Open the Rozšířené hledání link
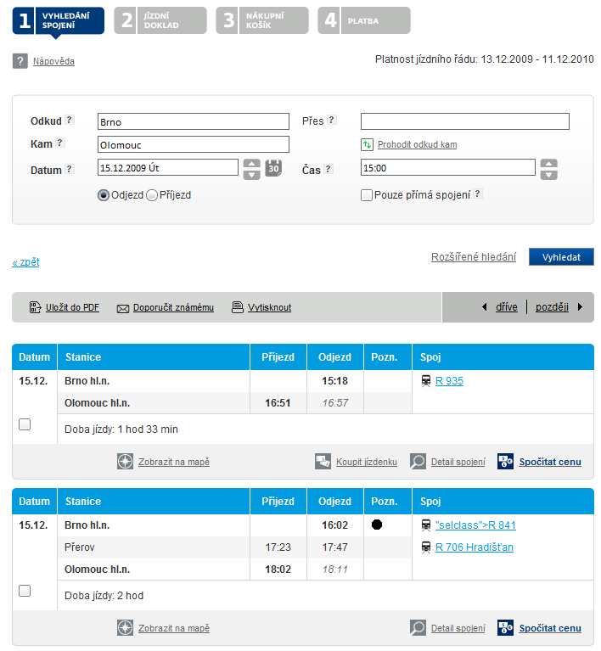The image size is (601, 651). tap(473, 256)
